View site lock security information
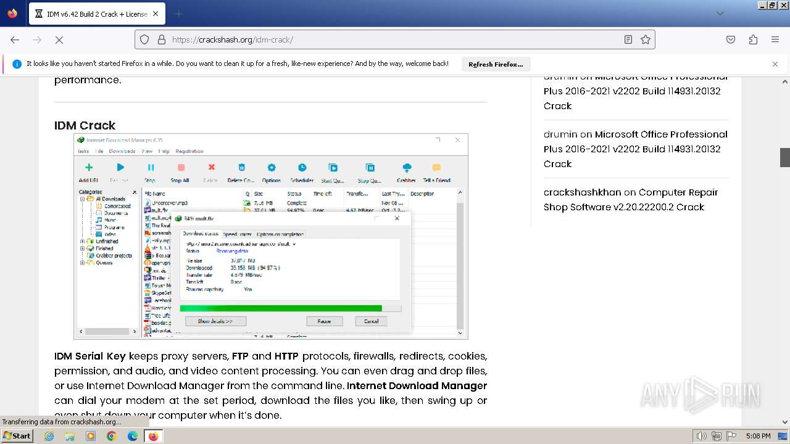This screenshot has width=790, height=444. click(x=162, y=39)
